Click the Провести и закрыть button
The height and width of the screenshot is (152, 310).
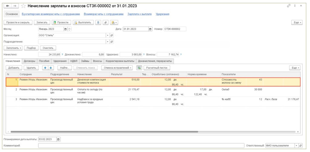18,22
